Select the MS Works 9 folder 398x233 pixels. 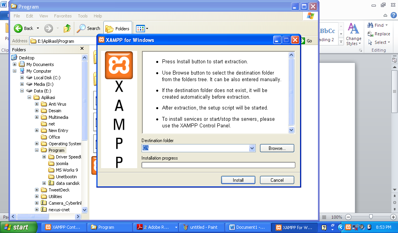67,170
